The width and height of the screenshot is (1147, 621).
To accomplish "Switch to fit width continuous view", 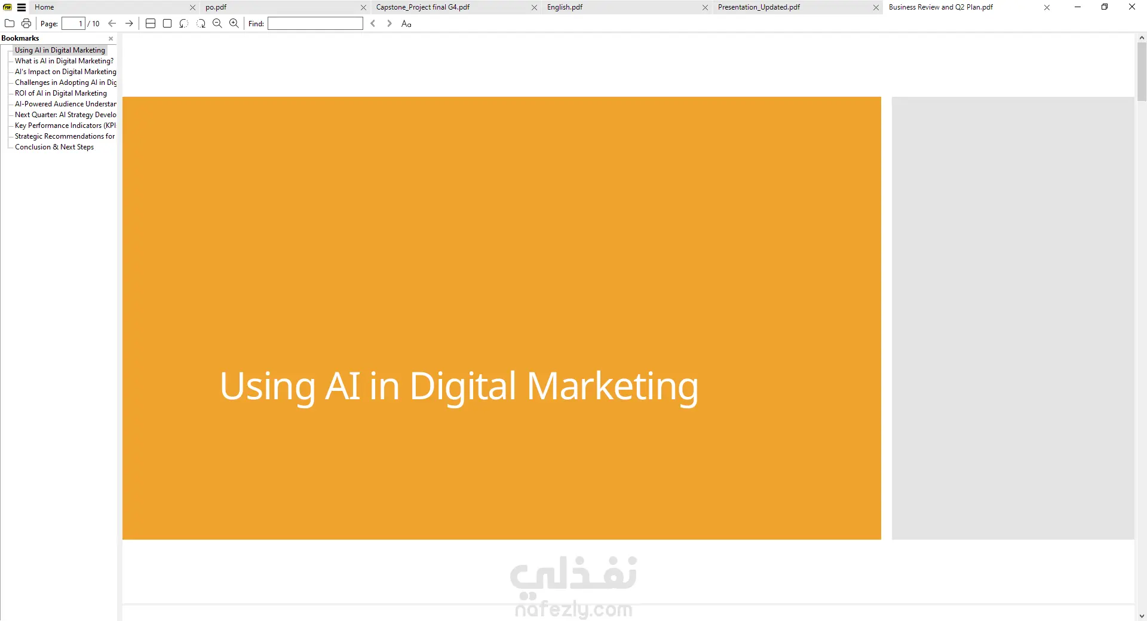I will pyautogui.click(x=151, y=23).
